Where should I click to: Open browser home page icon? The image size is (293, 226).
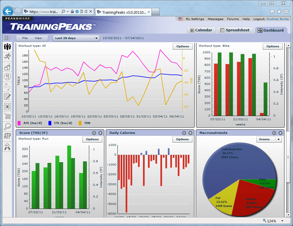(x=272, y=11)
